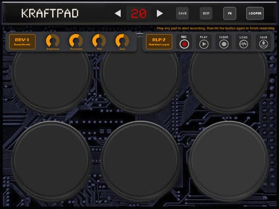The image size is (279, 209).
Task: Go to the next kit with right arrow
Action: (159, 13)
